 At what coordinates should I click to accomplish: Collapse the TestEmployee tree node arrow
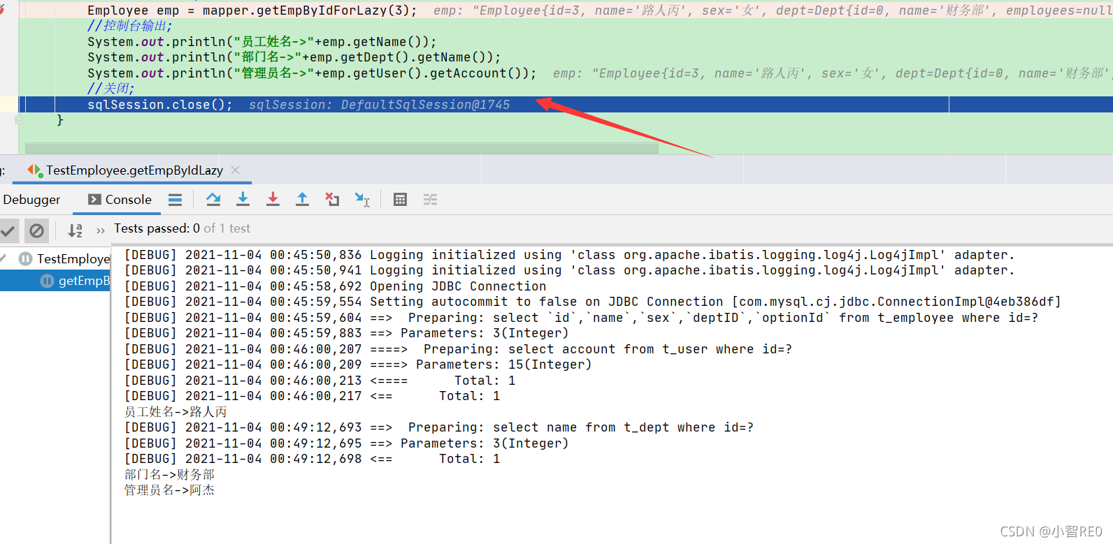coord(3,259)
